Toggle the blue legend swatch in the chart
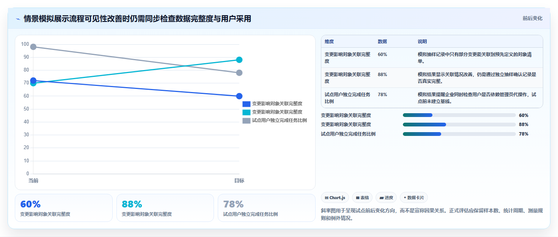Image resolution: width=558 pixels, height=237 pixels. pos(247,104)
